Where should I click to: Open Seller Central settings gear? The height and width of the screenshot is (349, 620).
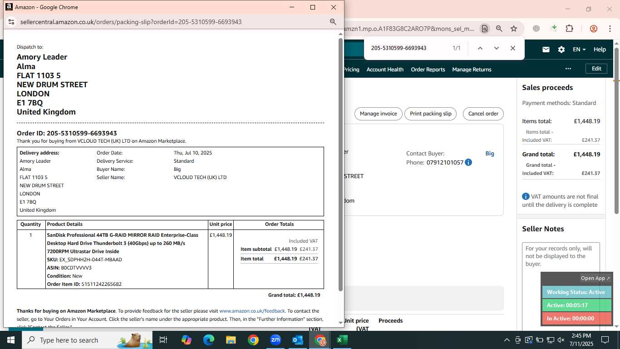[561, 50]
